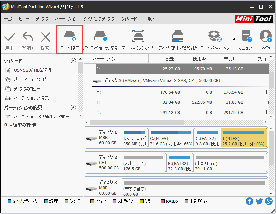Select I: system reserved block on Disk 1

point(135,138)
